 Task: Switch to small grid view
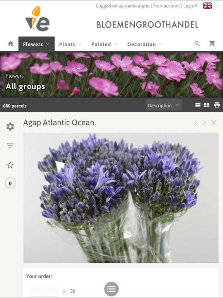(x=206, y=105)
